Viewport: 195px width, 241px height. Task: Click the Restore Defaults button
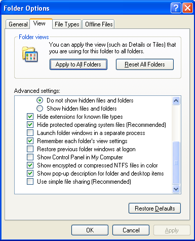tap(154, 209)
